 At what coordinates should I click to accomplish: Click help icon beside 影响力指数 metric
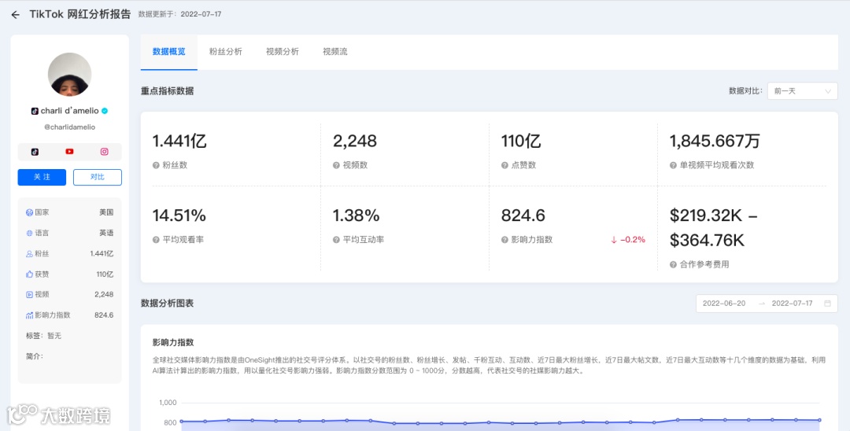point(504,239)
